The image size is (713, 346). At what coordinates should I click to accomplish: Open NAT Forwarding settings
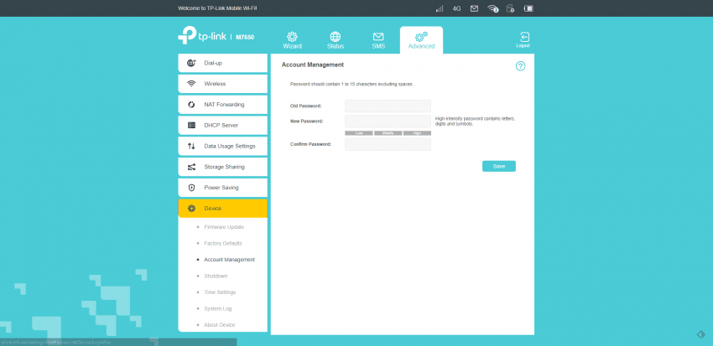pyautogui.click(x=222, y=105)
